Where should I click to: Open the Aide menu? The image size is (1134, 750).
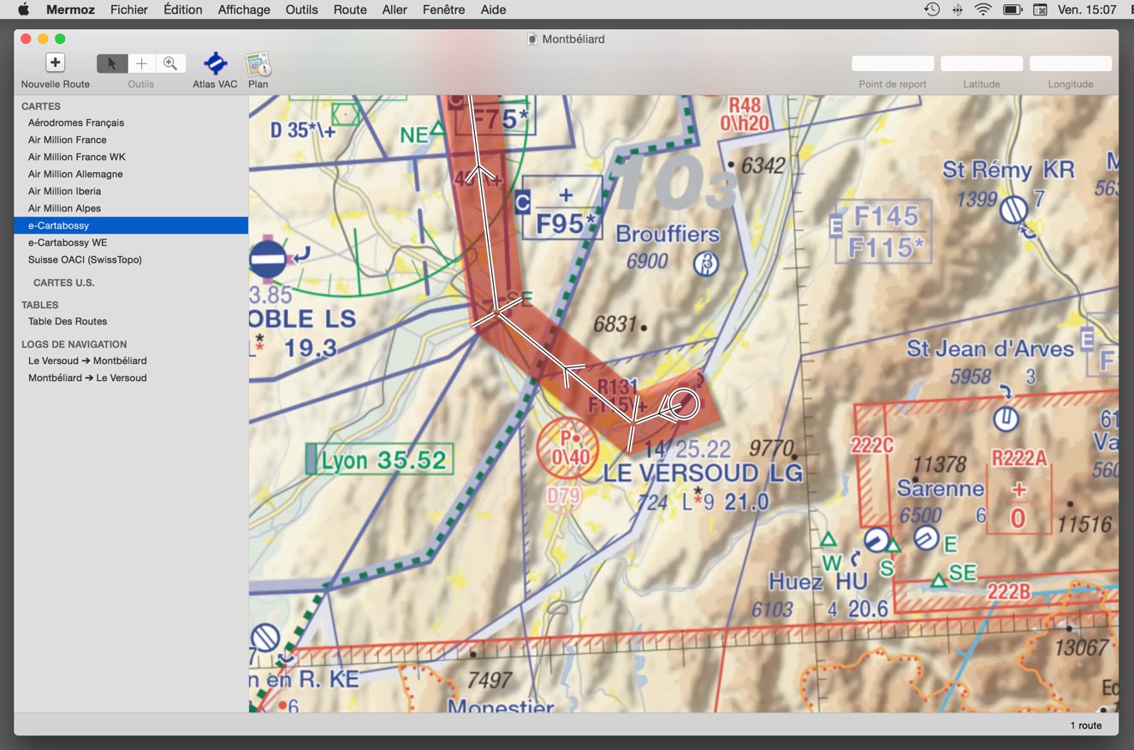[493, 9]
